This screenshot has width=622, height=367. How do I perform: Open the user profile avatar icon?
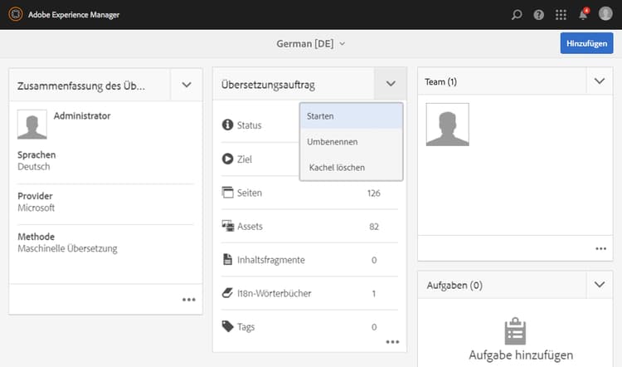pyautogui.click(x=605, y=14)
